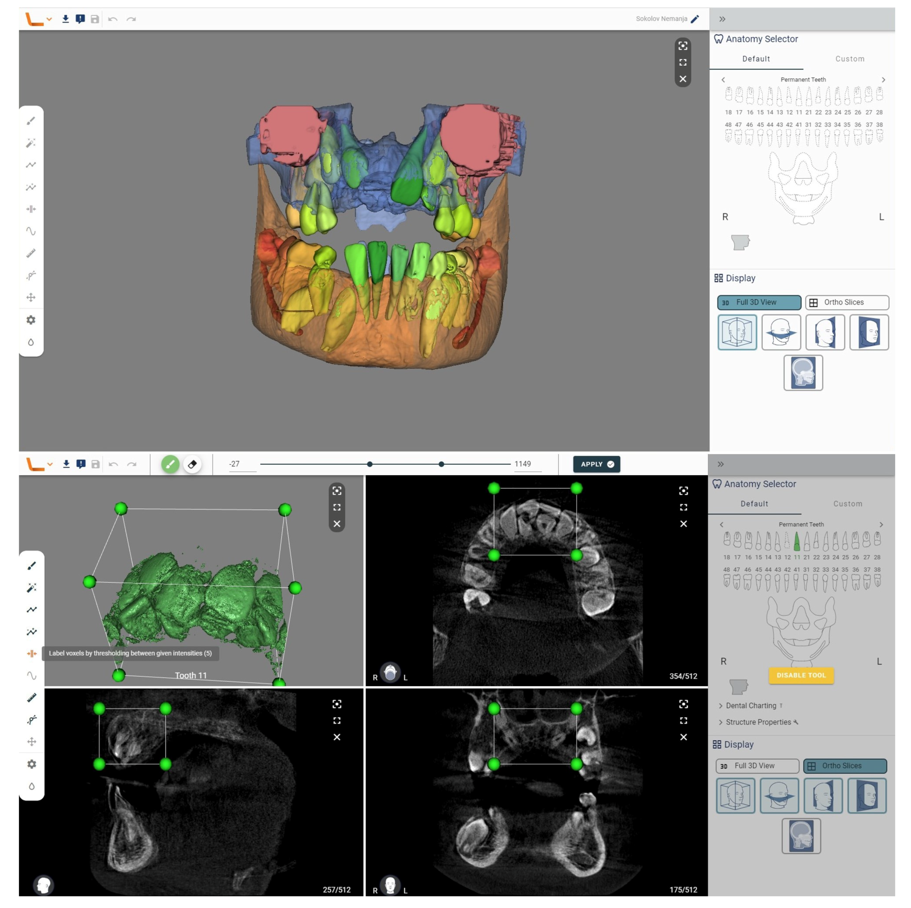Click the highlighted orange threshold tool in bottom window

pyautogui.click(x=32, y=653)
